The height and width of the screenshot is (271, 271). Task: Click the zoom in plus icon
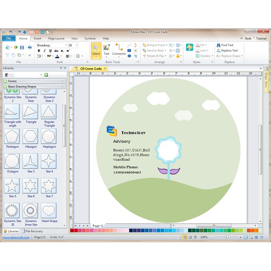click(240, 237)
